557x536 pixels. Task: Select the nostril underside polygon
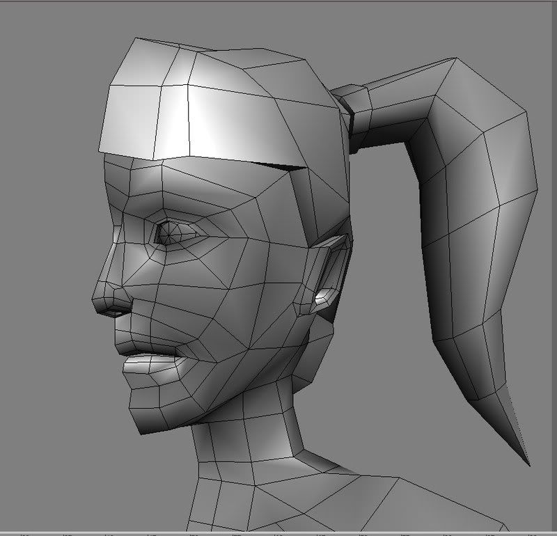111,313
